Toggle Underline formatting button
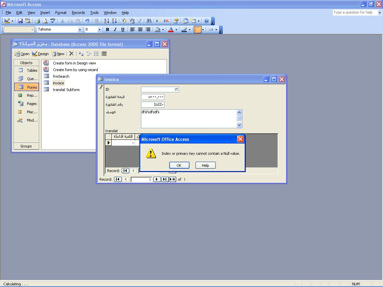 (x=123, y=30)
